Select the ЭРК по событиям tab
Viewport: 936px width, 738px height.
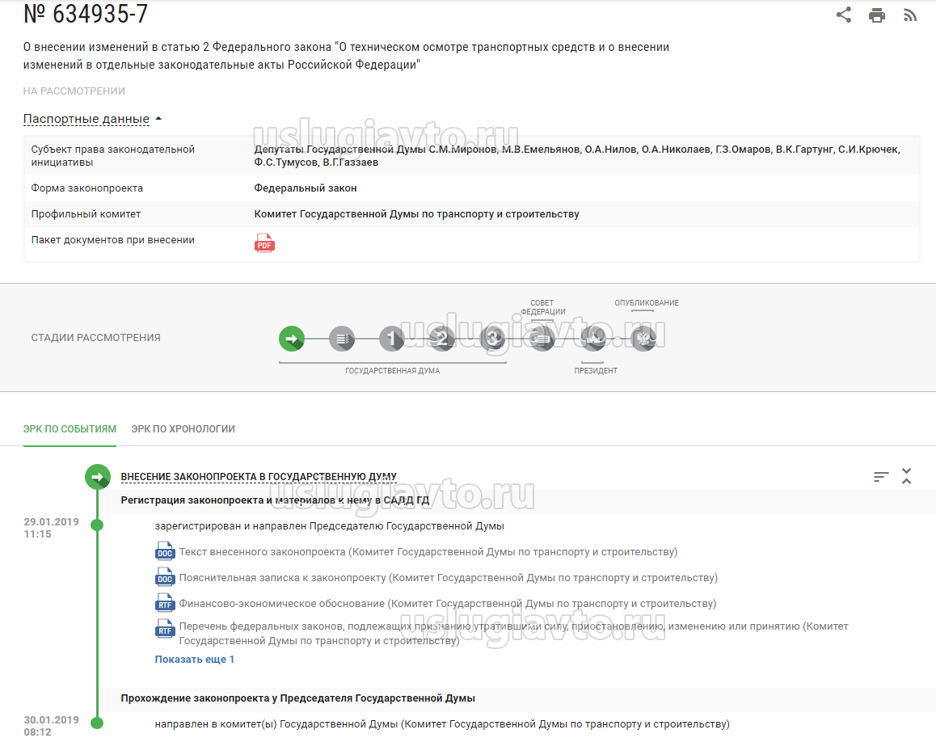[70, 429]
